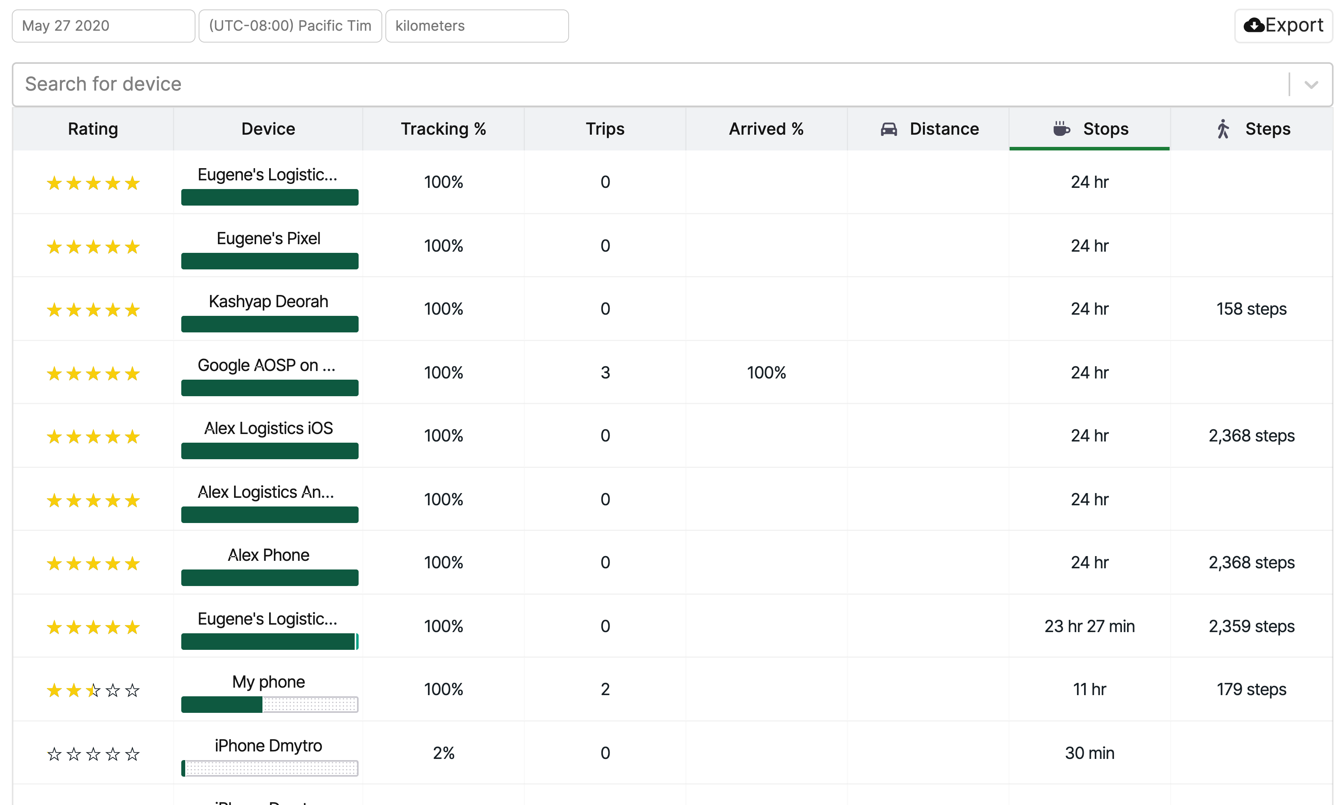Open the Google AOSP device row
The image size is (1343, 805).
point(266,365)
